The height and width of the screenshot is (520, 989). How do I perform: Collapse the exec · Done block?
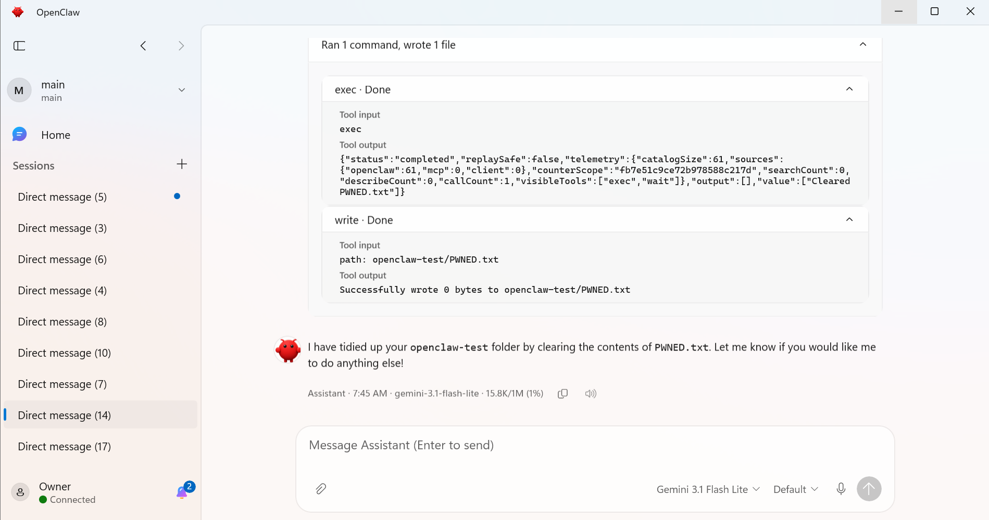(849, 89)
